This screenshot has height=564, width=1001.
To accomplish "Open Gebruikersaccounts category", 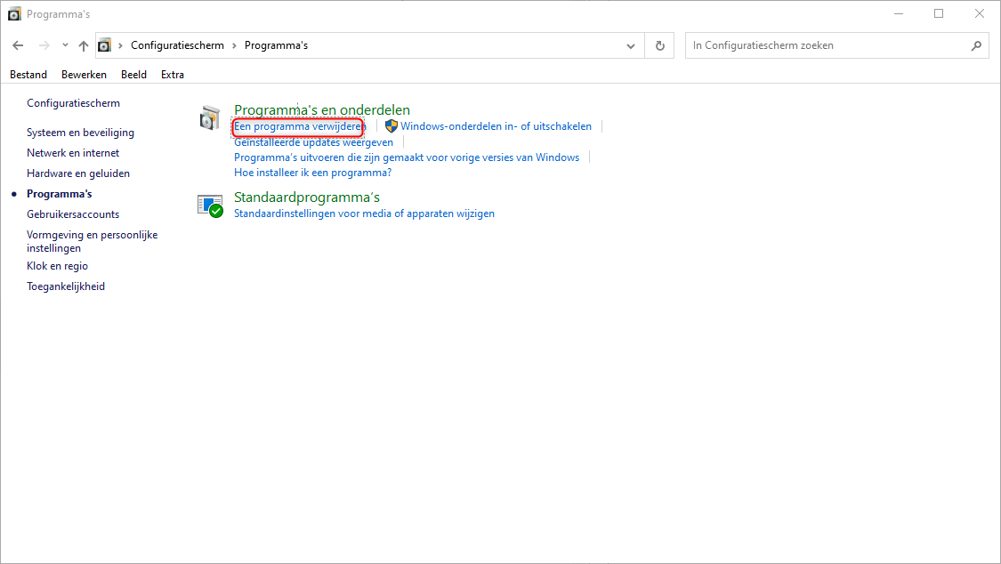I will pos(73,214).
